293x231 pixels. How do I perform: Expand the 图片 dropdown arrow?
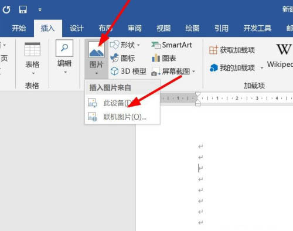(97, 73)
